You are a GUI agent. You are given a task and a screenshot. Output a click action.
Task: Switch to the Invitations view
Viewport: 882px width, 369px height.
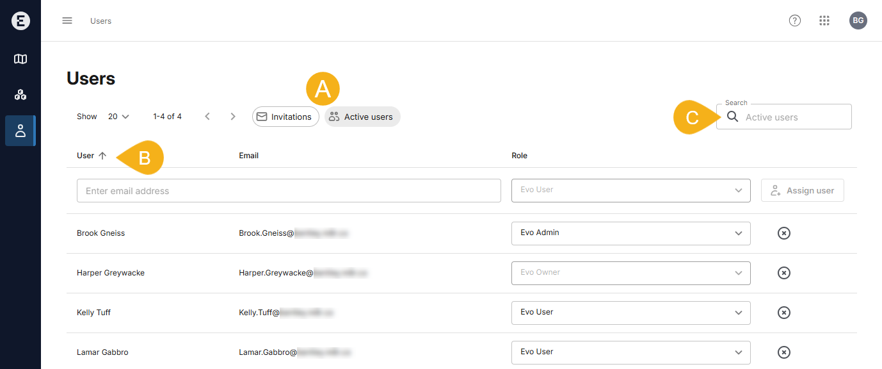coord(285,117)
